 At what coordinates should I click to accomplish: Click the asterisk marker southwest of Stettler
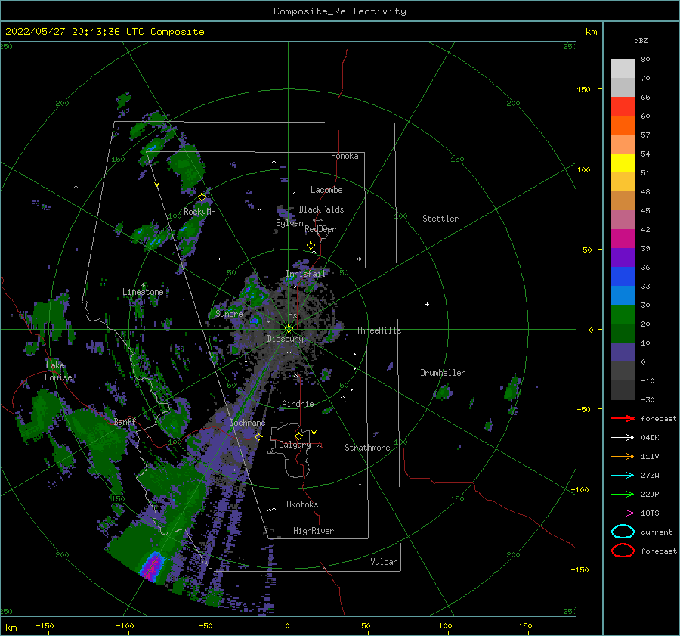[359, 259]
